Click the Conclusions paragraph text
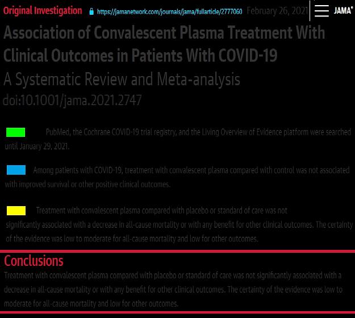Viewport: 355px width, 318px height. coord(173,290)
